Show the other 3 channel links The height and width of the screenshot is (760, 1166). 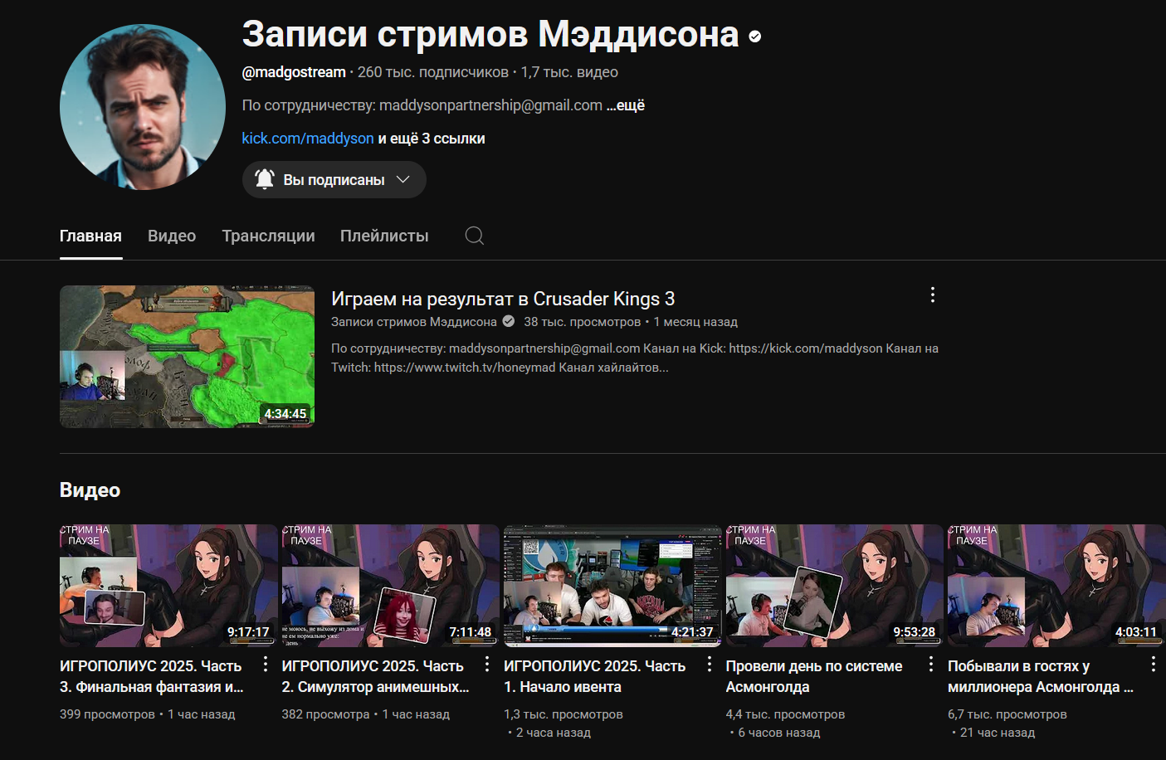tap(432, 139)
